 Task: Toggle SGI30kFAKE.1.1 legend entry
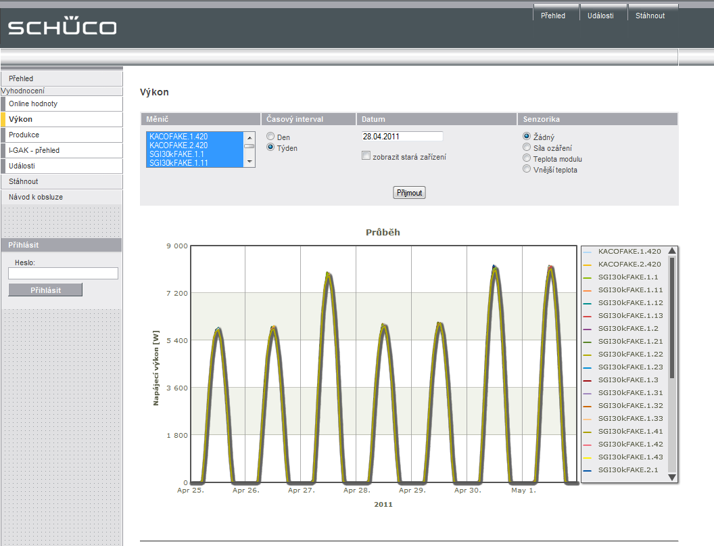click(621, 277)
